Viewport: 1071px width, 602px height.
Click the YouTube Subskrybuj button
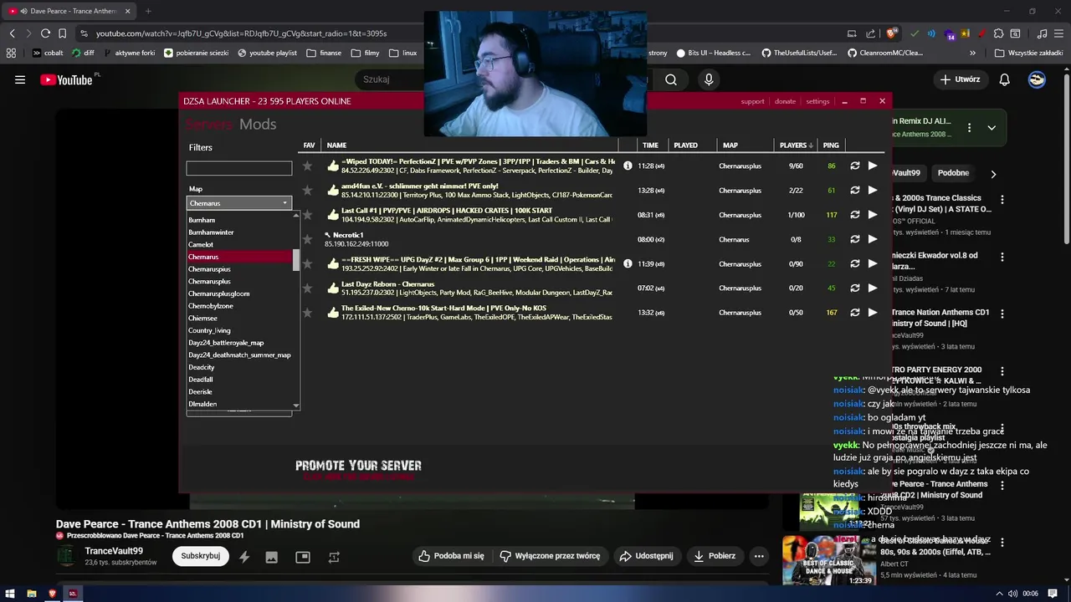click(x=201, y=556)
